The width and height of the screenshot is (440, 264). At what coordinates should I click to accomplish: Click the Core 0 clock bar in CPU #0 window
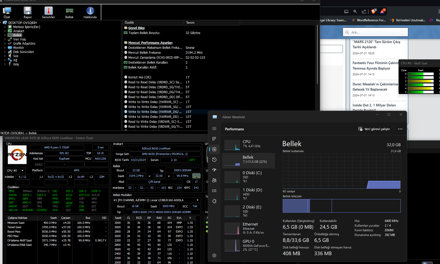pyautogui.click(x=421, y=74)
